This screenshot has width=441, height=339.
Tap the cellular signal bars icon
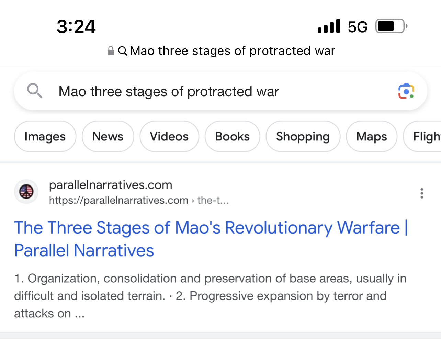tap(329, 26)
